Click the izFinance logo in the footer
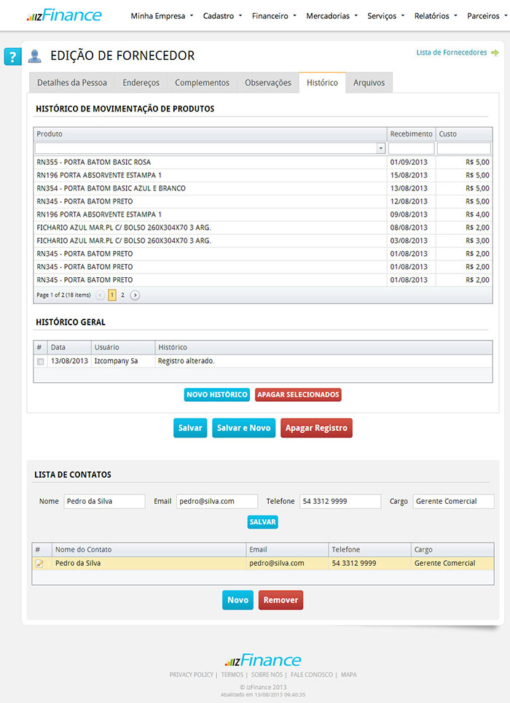Viewport: 510px width, 703px height. (262, 661)
